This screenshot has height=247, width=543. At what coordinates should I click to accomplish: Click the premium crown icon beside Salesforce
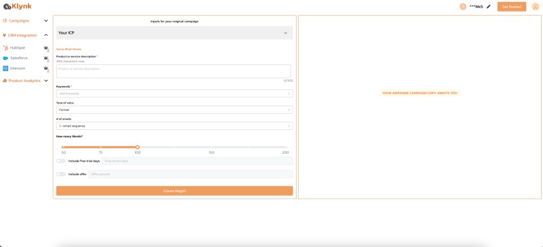46,58
